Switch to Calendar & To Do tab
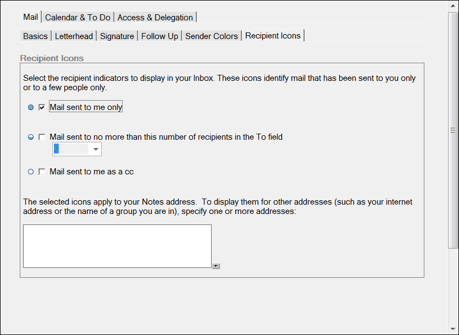459x335 pixels. tap(78, 18)
